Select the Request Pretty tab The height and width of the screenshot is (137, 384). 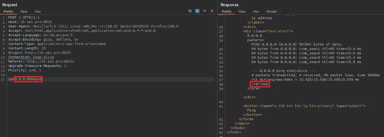[x=8, y=12]
